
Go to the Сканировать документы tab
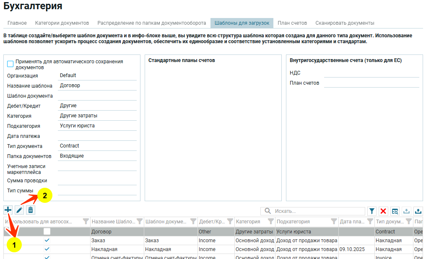coord(345,23)
